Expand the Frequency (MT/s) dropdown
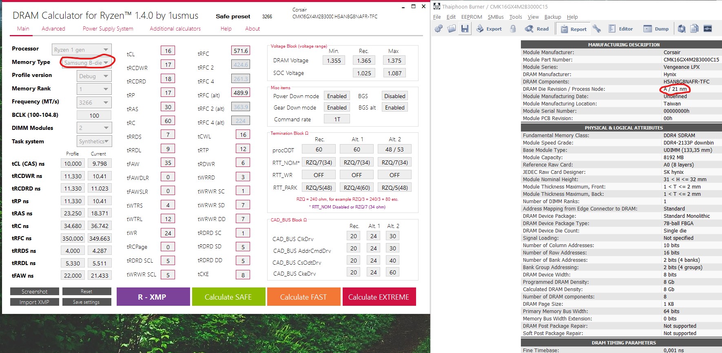Image resolution: width=722 pixels, height=353 pixels. click(94, 102)
